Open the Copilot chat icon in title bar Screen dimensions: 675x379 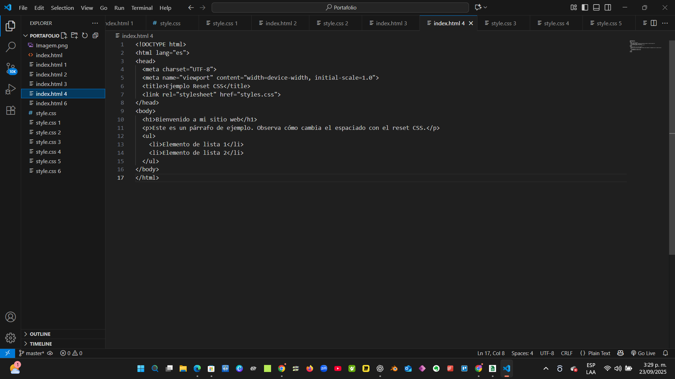click(x=478, y=7)
